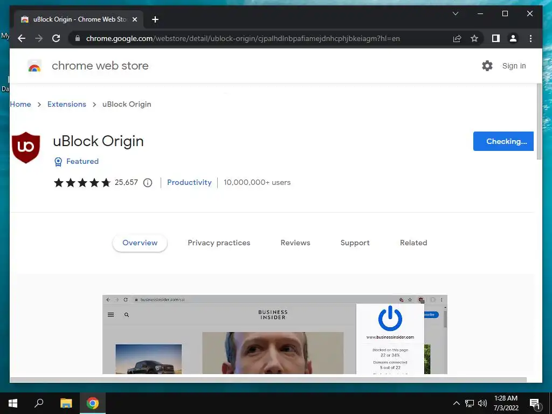
Task: Open the side panel icon in Chrome toolbar
Action: tap(496, 38)
